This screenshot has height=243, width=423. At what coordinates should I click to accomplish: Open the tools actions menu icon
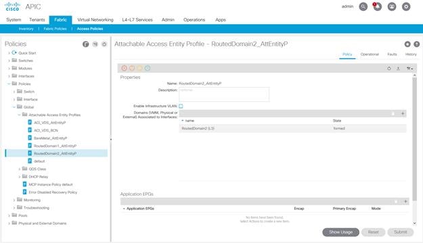tap(409, 69)
